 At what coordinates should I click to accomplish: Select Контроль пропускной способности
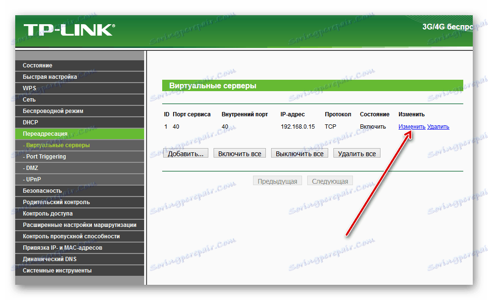click(x=80, y=236)
